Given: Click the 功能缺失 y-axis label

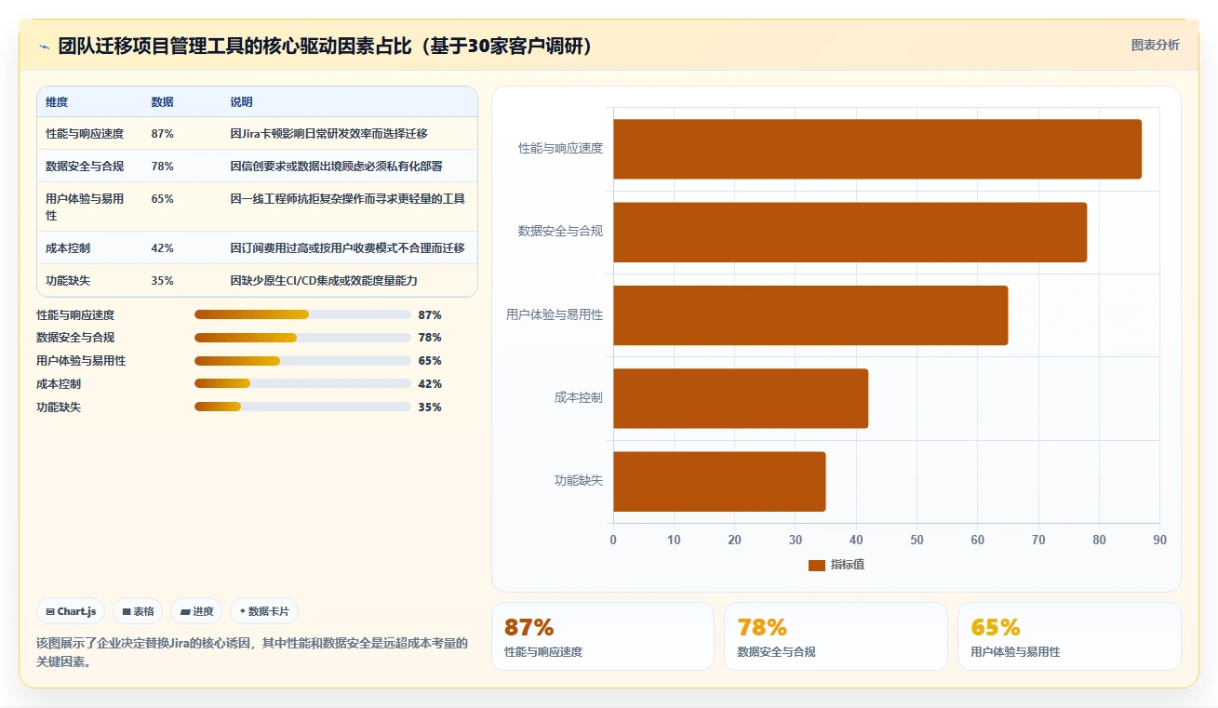Looking at the screenshot, I should tap(579, 480).
